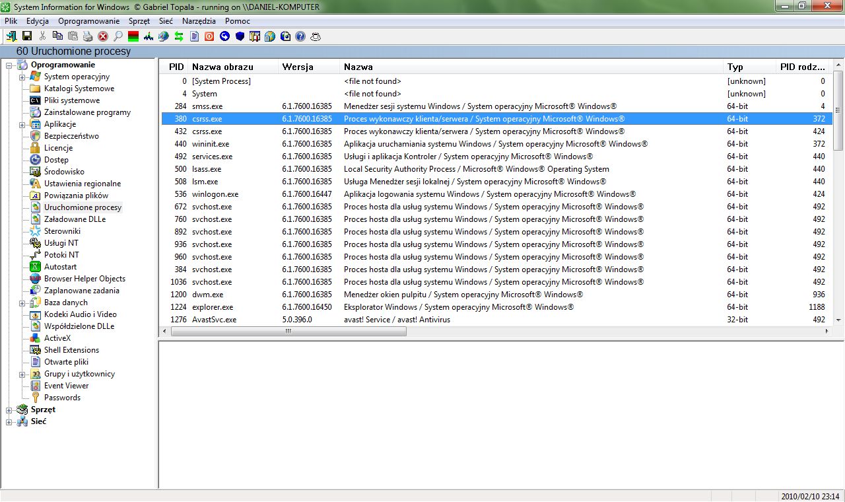Sort by the Wersja column header
845x502 pixels.
[310, 67]
